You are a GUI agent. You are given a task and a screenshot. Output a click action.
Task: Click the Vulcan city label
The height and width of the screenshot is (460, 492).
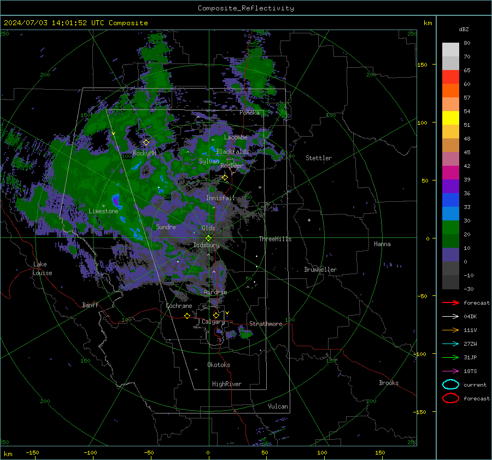278,406
